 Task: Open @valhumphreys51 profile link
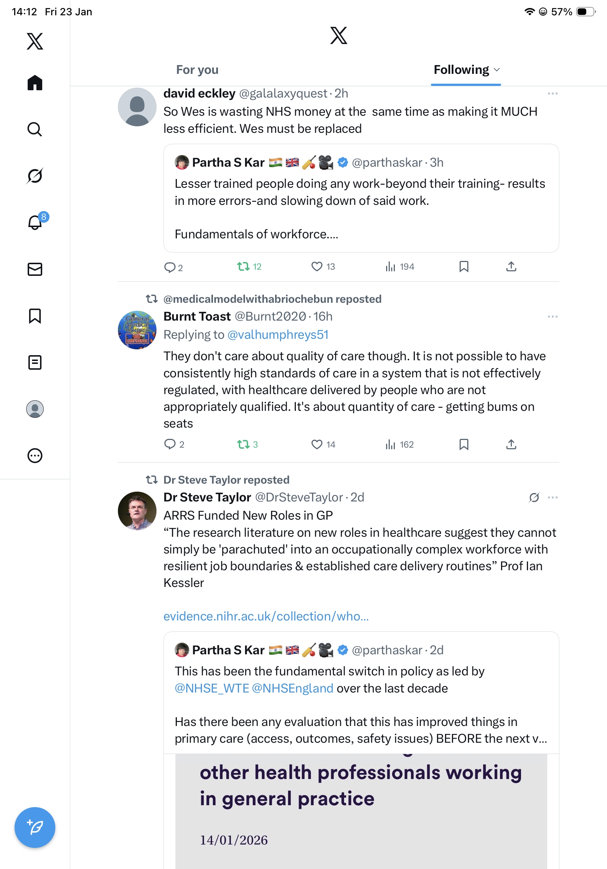coord(278,334)
